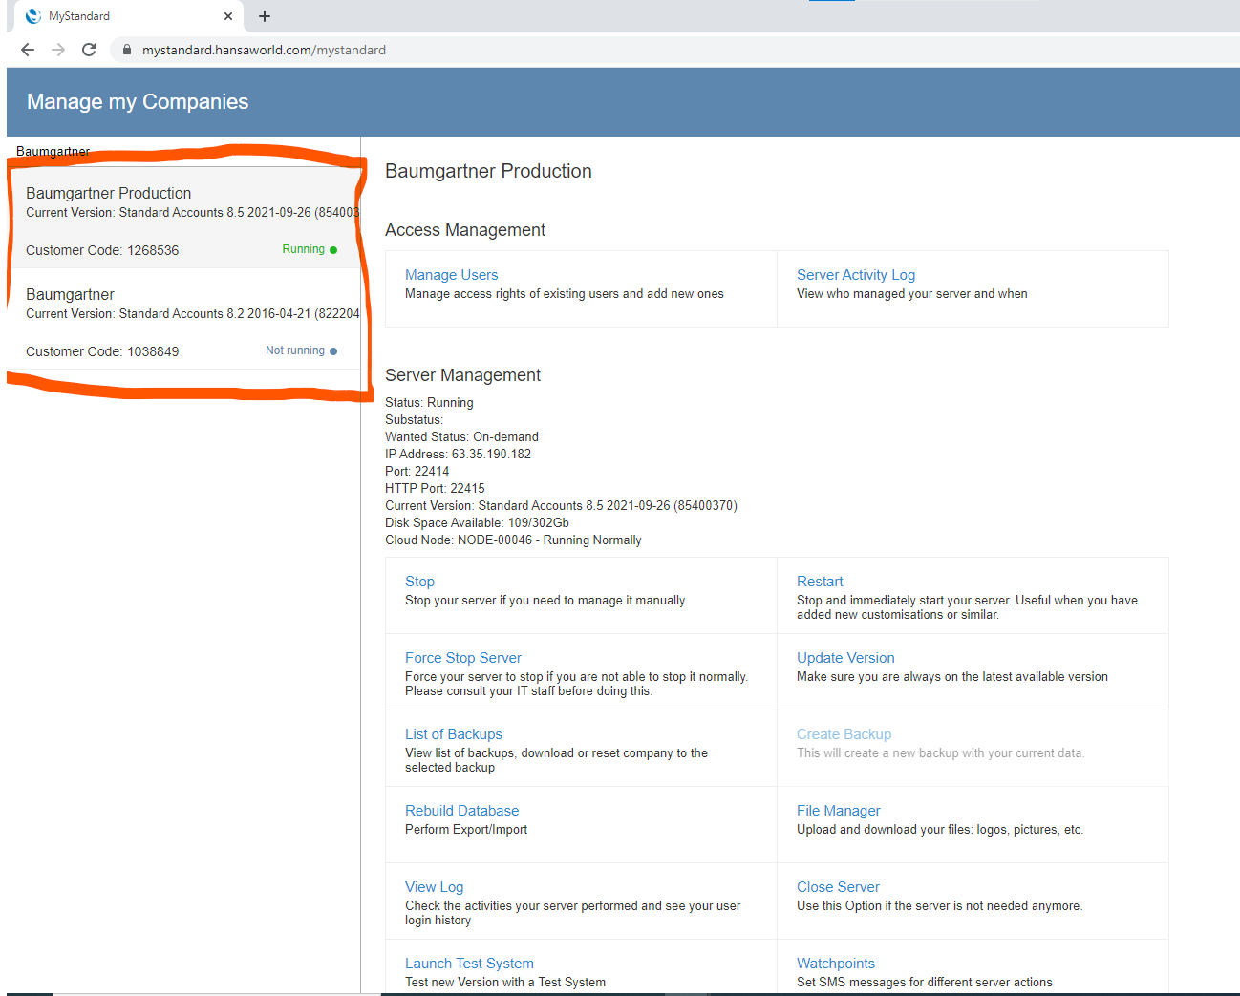The height and width of the screenshot is (996, 1240).
Task: Open Manage Users
Action: click(x=451, y=275)
